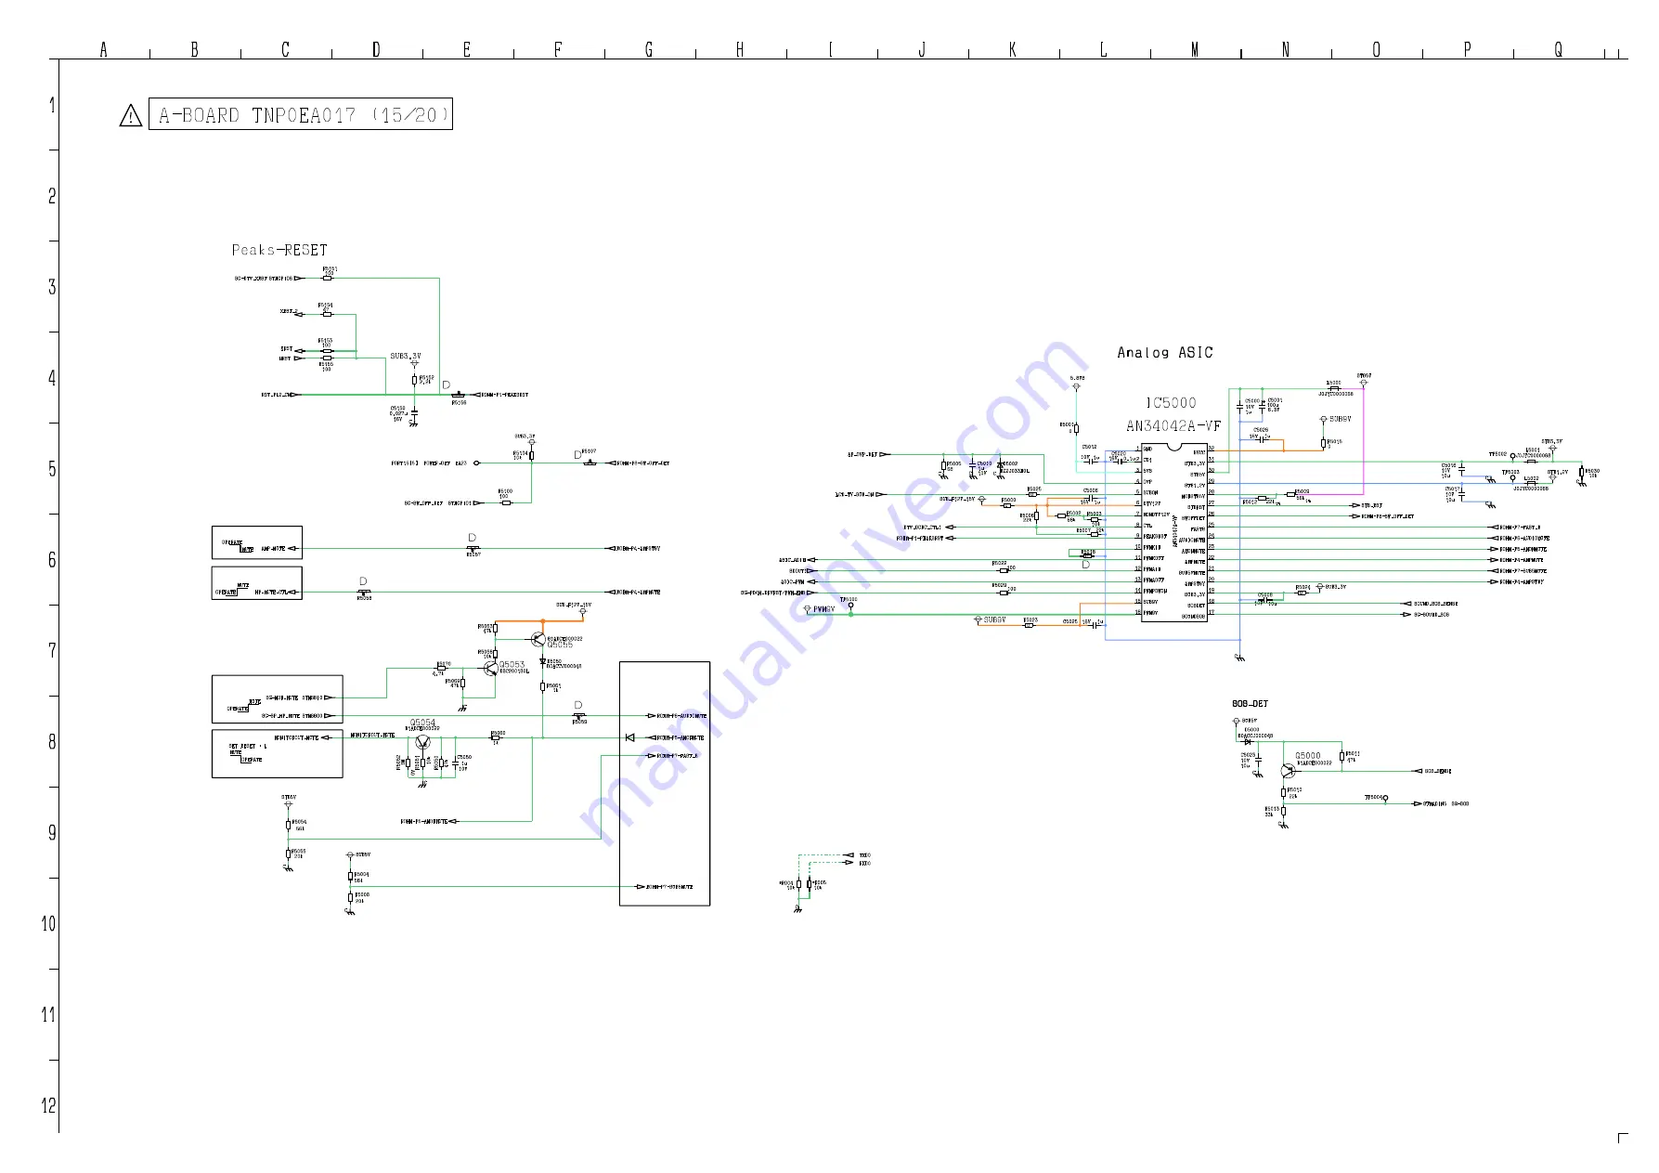Click the AMP-MUTE operate/mute timing box
Screen dimensions: 1659x1173
pyautogui.click(x=257, y=542)
